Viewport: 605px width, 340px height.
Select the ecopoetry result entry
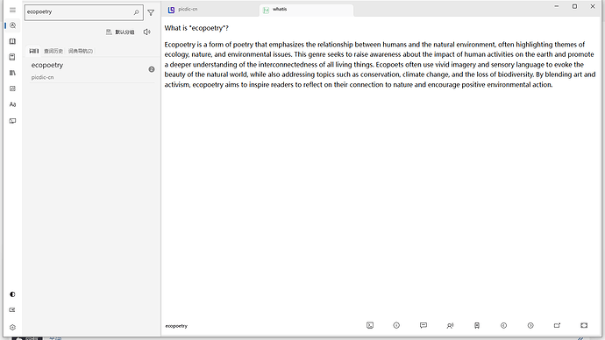pyautogui.click(x=92, y=71)
